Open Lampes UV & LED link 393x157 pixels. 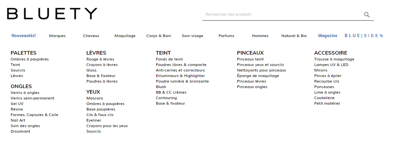[x=331, y=65]
